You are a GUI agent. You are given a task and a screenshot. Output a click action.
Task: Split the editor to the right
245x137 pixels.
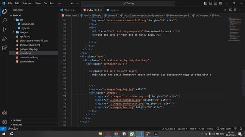pos(236,10)
